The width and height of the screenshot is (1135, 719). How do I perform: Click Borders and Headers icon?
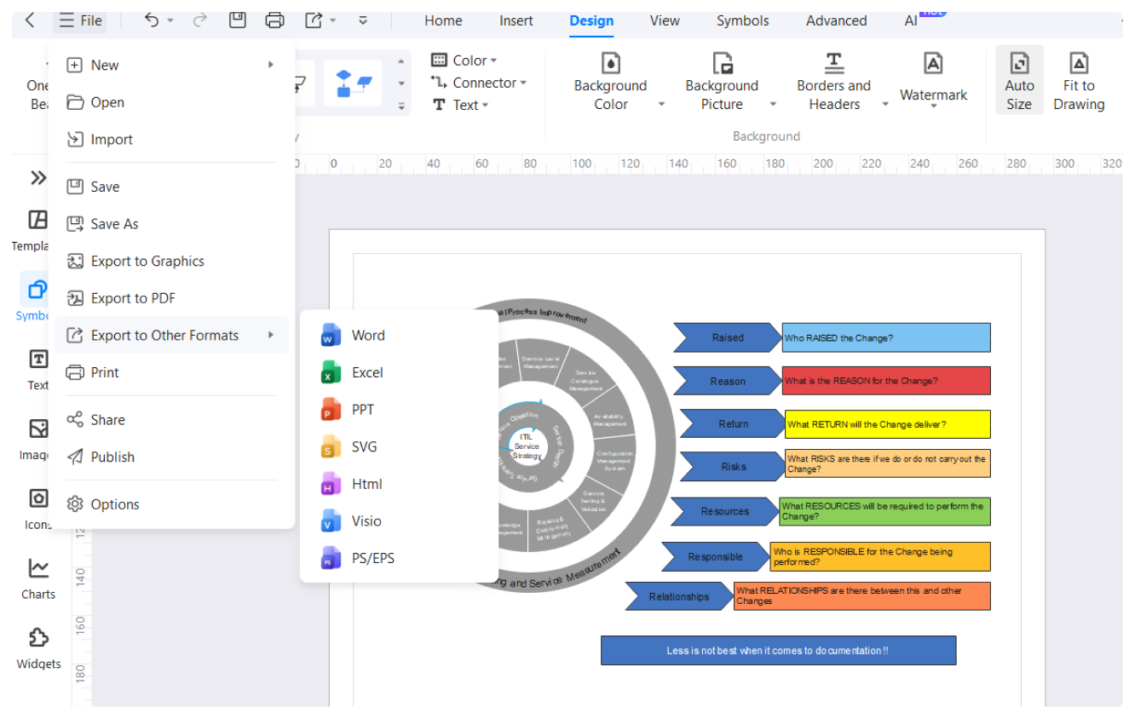click(833, 63)
